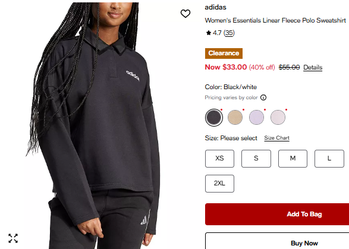Choose the tan beige color swatch
This screenshot has width=349, height=249.
tap(235, 117)
